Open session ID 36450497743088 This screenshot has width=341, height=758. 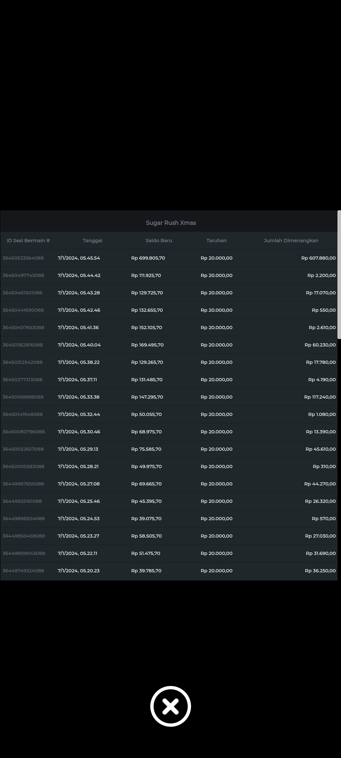click(23, 275)
